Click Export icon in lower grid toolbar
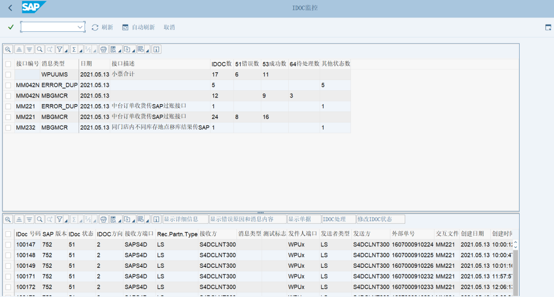 pyautogui.click(x=127, y=220)
